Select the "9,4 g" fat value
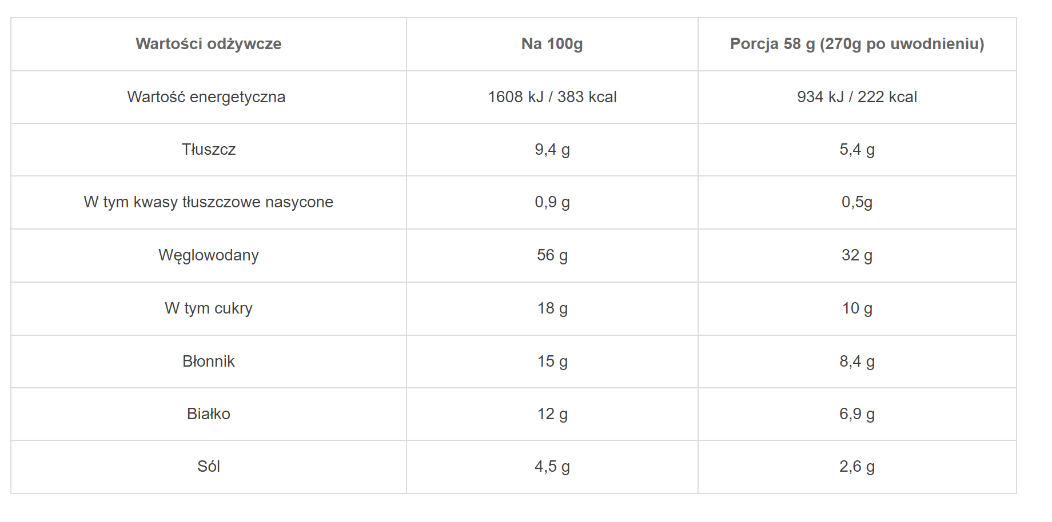 552,150
